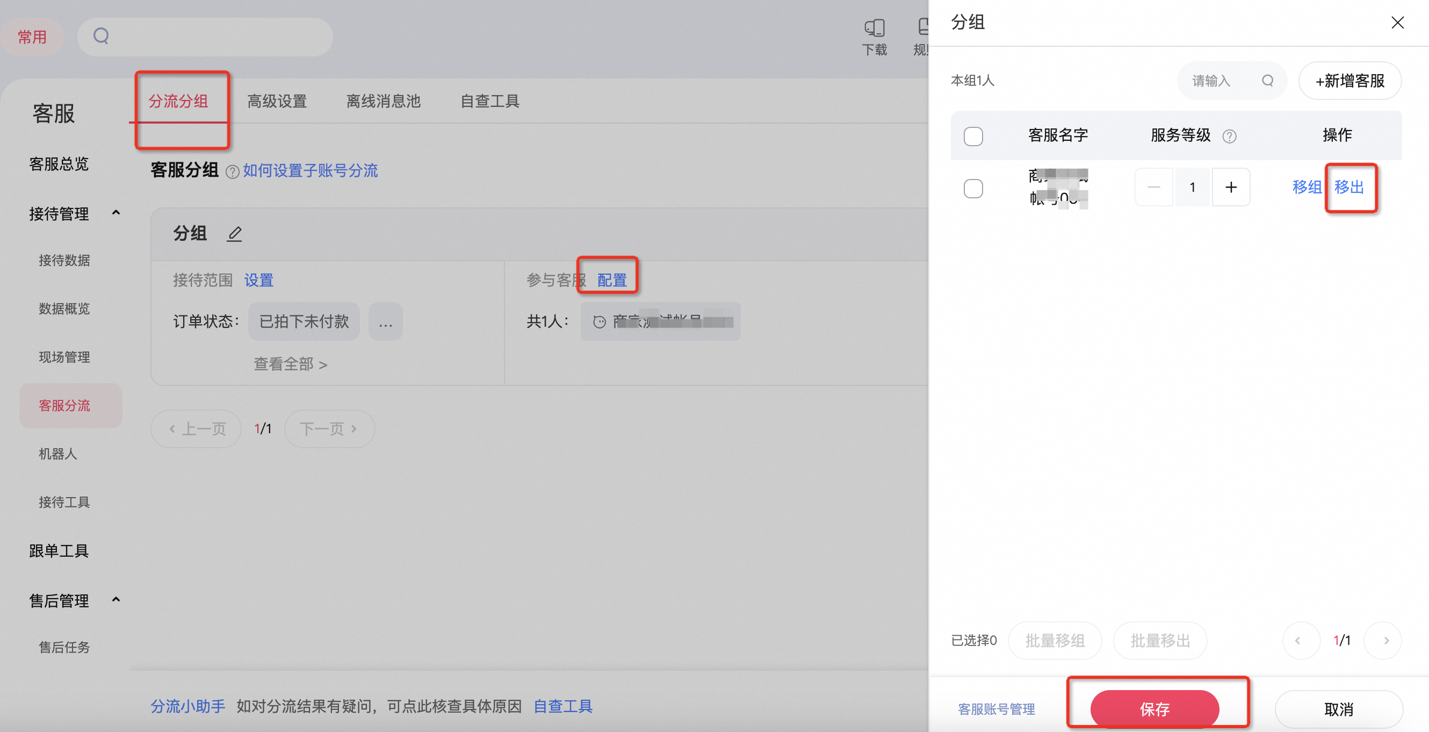1429x732 pixels.
Task: Close the 分组 side panel
Action: (x=1397, y=23)
